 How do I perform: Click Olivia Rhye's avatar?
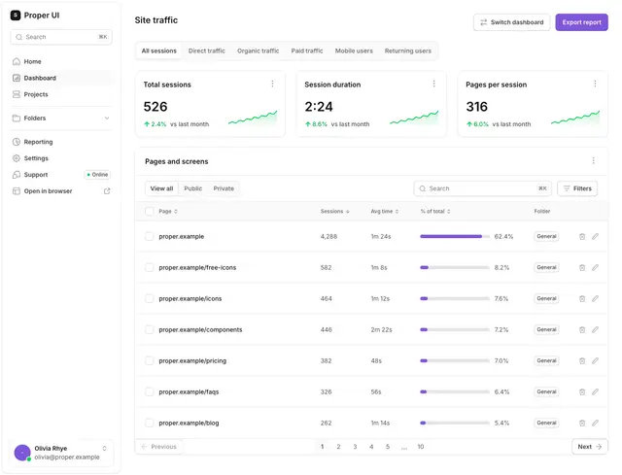pos(22,453)
